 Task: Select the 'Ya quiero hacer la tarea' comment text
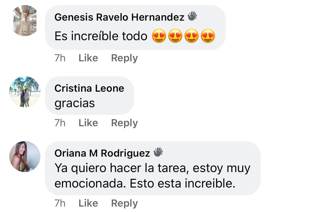point(152,176)
